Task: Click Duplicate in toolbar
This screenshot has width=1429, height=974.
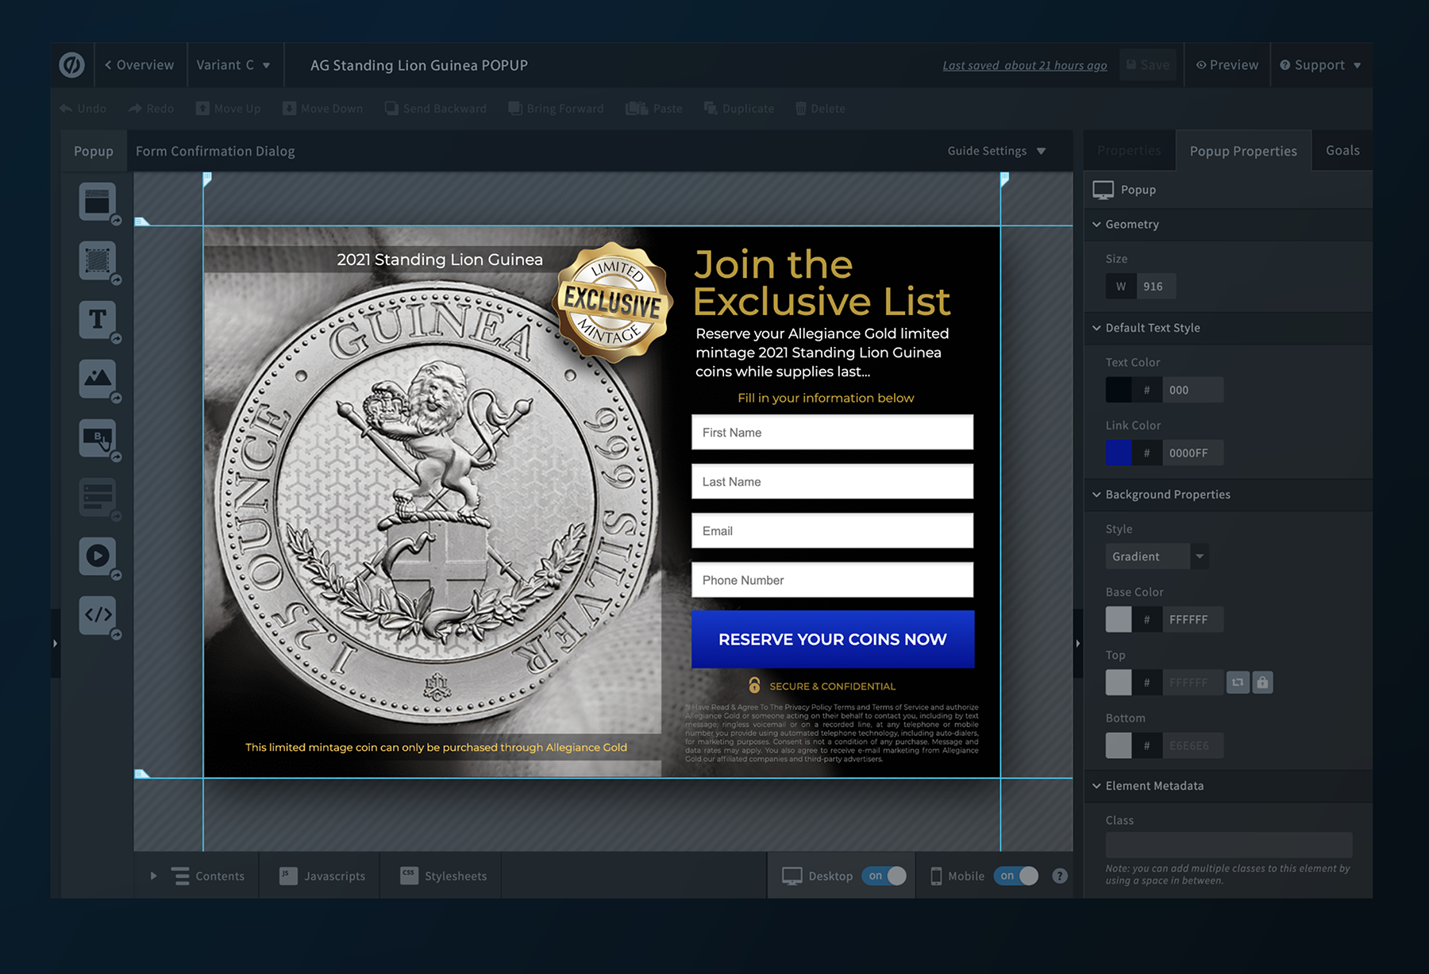Action: (739, 108)
